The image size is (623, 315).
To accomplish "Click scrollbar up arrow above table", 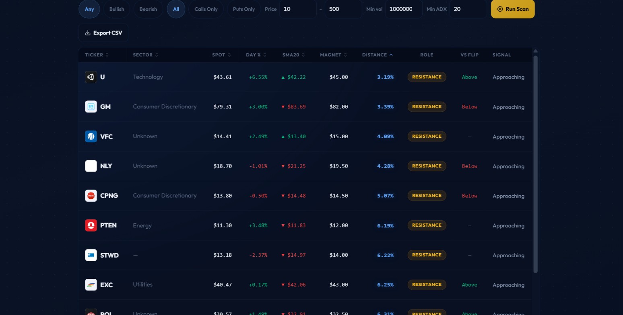I will point(535,51).
